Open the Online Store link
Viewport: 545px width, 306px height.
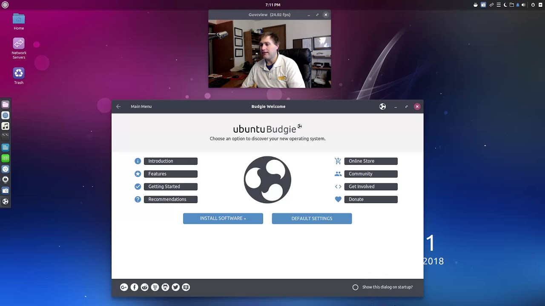click(371, 161)
